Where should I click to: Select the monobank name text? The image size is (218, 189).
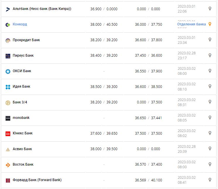tap(21, 118)
